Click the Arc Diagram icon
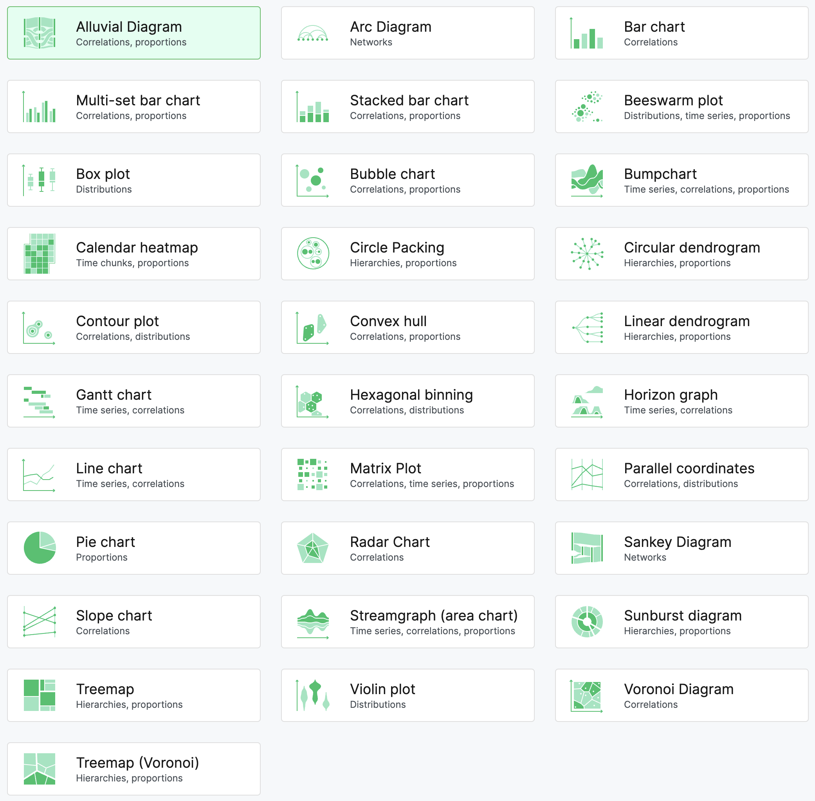Screen dimensions: 815x801 [312, 32]
